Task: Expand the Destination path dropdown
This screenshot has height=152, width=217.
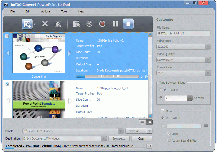Action: [x=104, y=138]
